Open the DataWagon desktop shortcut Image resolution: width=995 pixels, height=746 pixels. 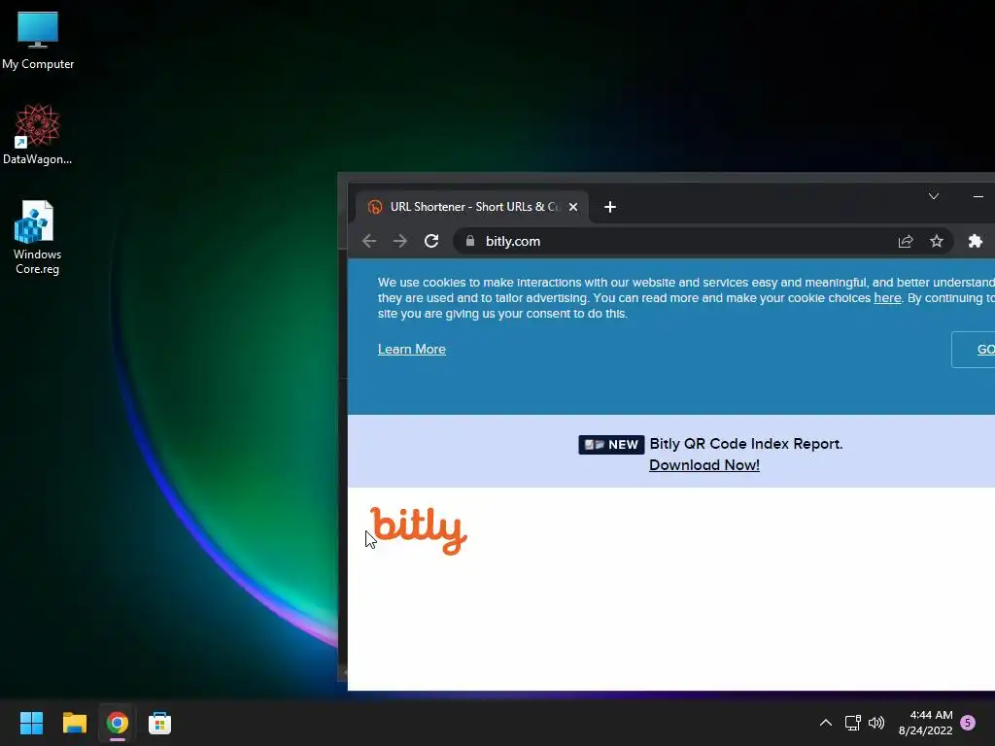pos(38,135)
